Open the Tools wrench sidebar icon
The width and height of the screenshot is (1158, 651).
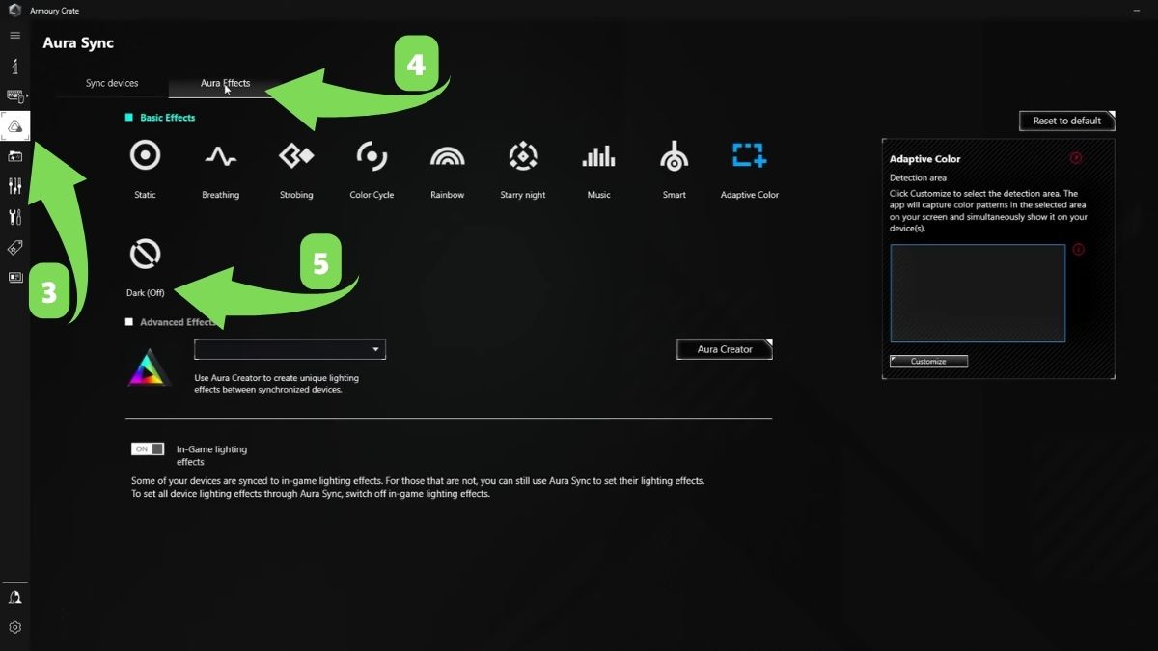[x=14, y=216]
